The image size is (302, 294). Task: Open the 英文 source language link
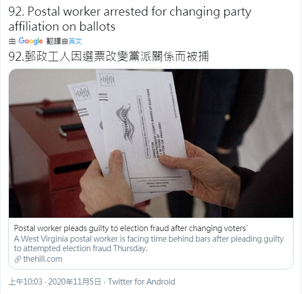[75, 41]
